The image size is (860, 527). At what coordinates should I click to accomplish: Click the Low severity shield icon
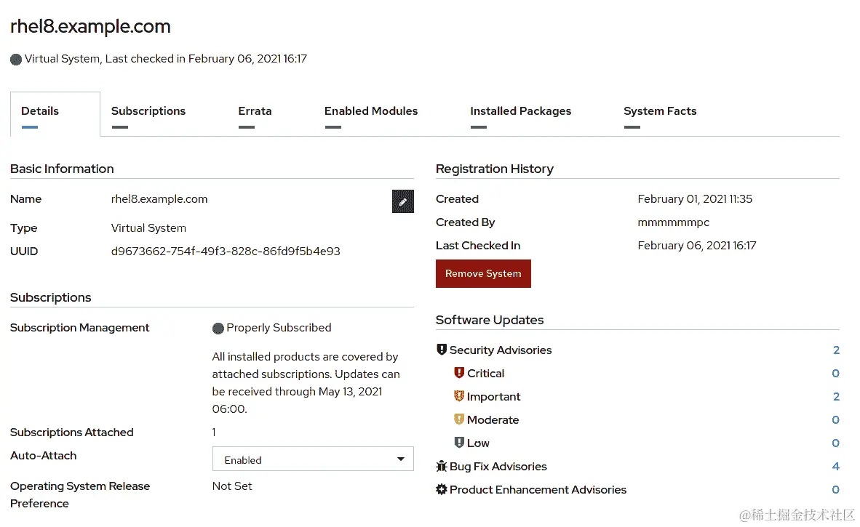click(x=459, y=443)
